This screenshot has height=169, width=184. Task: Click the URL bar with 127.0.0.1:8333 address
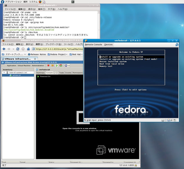(57, 49)
